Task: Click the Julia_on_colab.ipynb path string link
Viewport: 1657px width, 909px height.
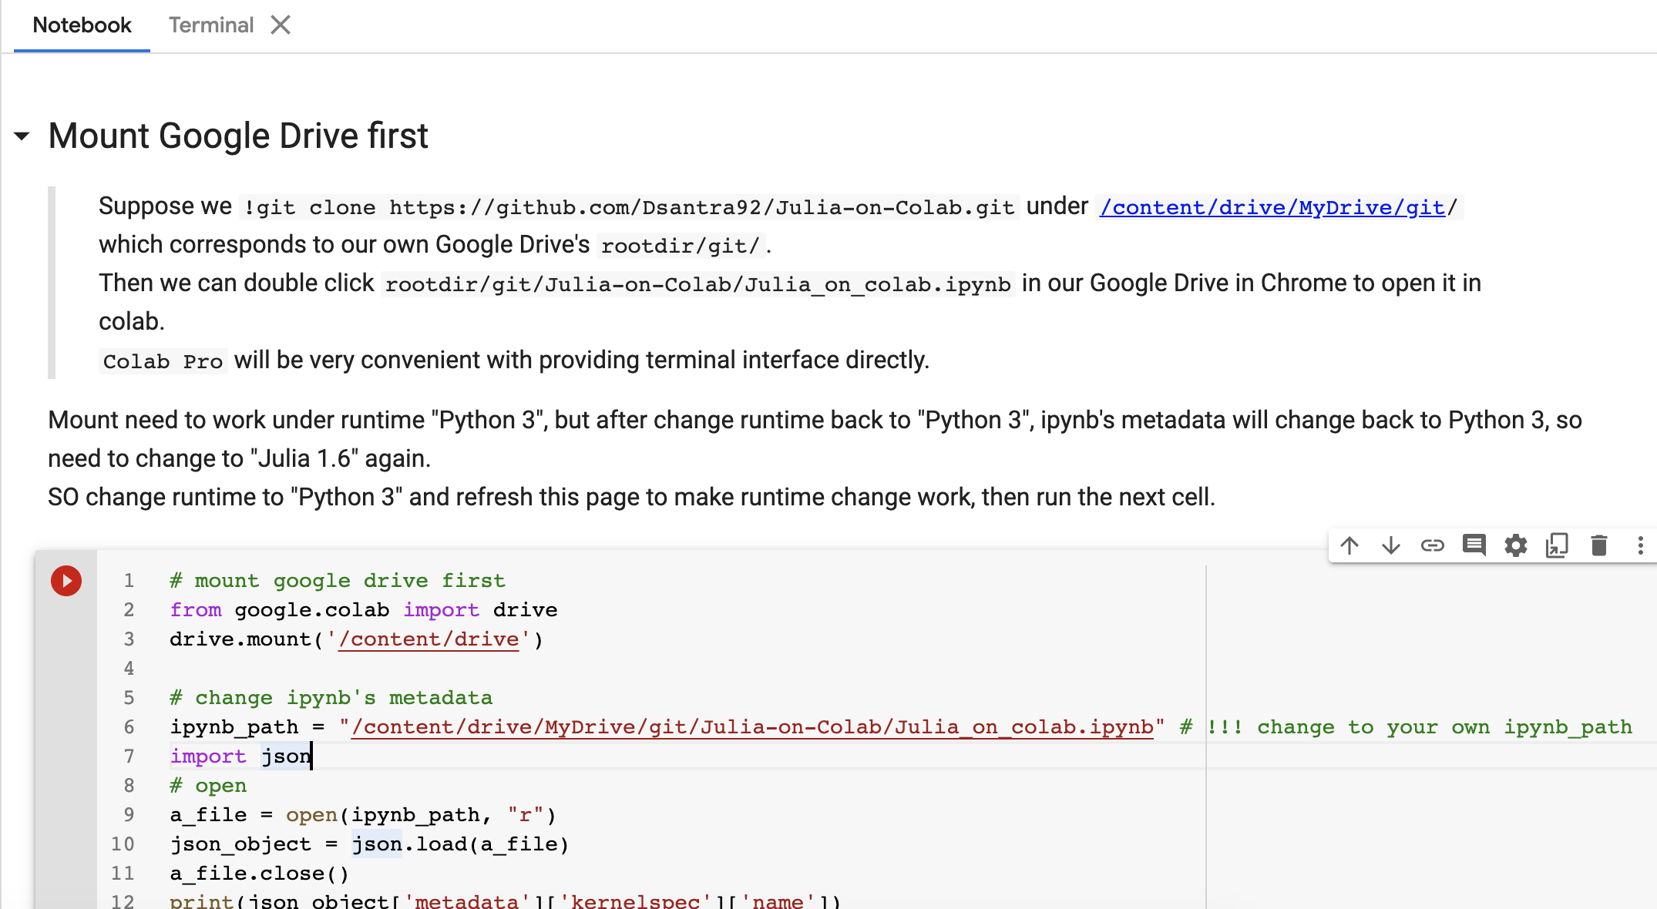Action: (x=751, y=727)
